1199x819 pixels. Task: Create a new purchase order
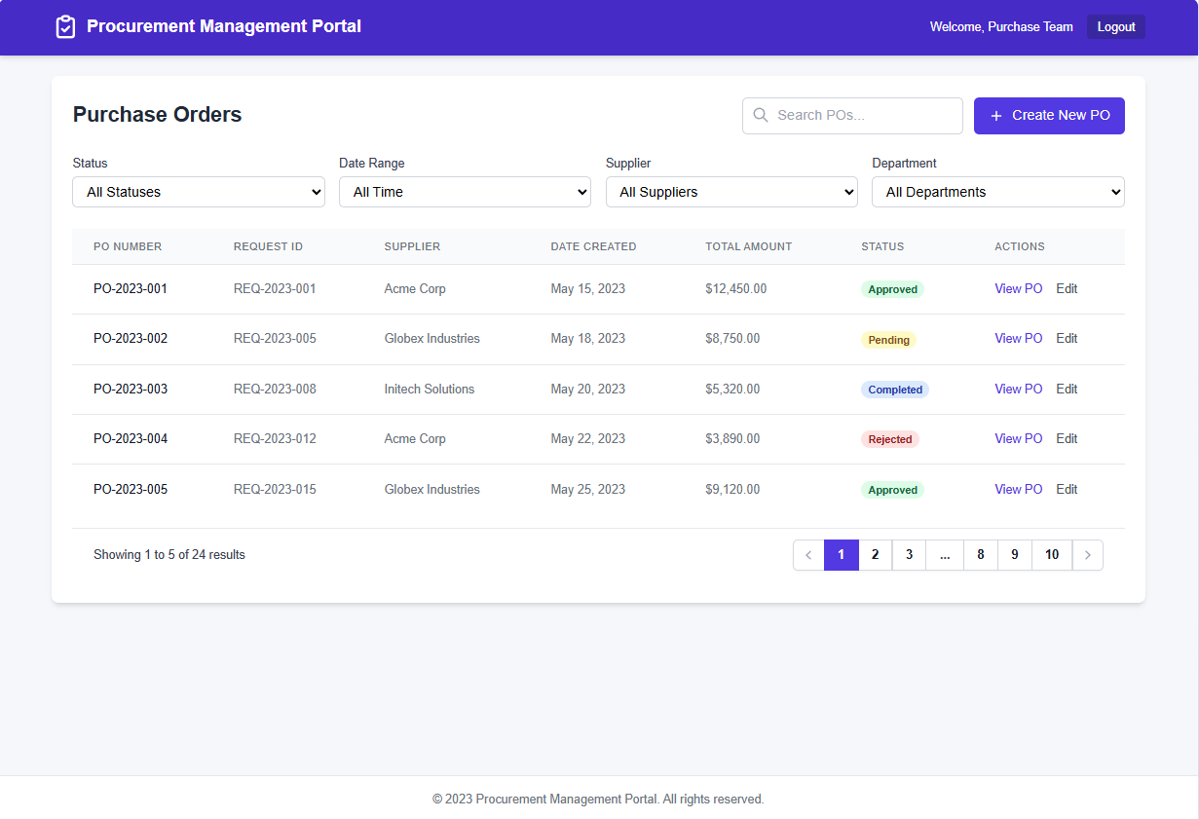click(x=1049, y=116)
